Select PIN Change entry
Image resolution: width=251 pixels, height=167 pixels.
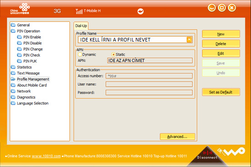coord(33,49)
